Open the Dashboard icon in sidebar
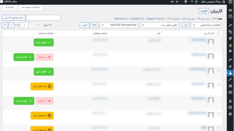 point(230,10)
